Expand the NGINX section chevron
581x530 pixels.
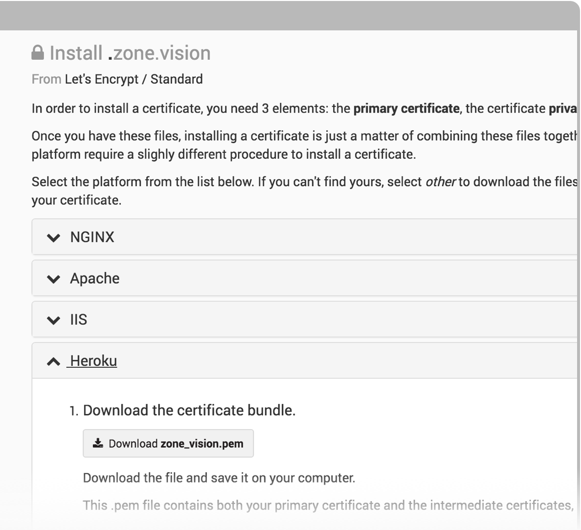[53, 238]
